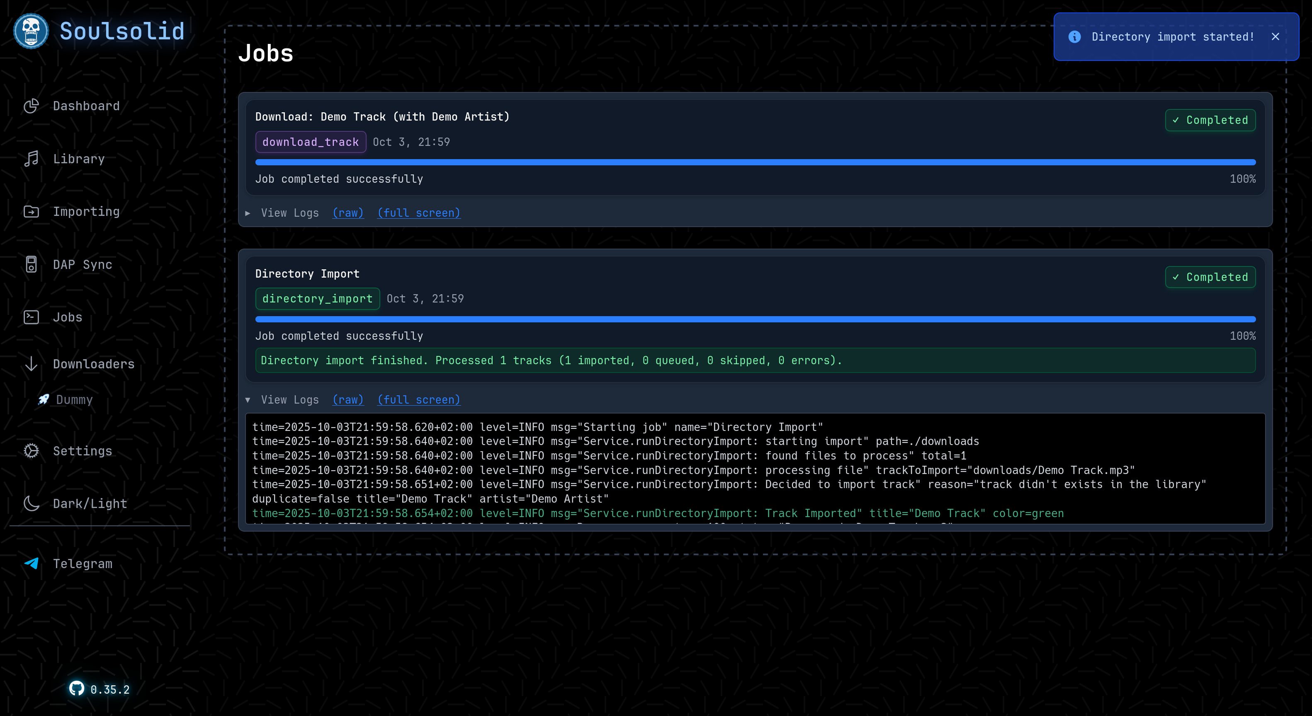Open full screen logs for download track

coord(419,213)
